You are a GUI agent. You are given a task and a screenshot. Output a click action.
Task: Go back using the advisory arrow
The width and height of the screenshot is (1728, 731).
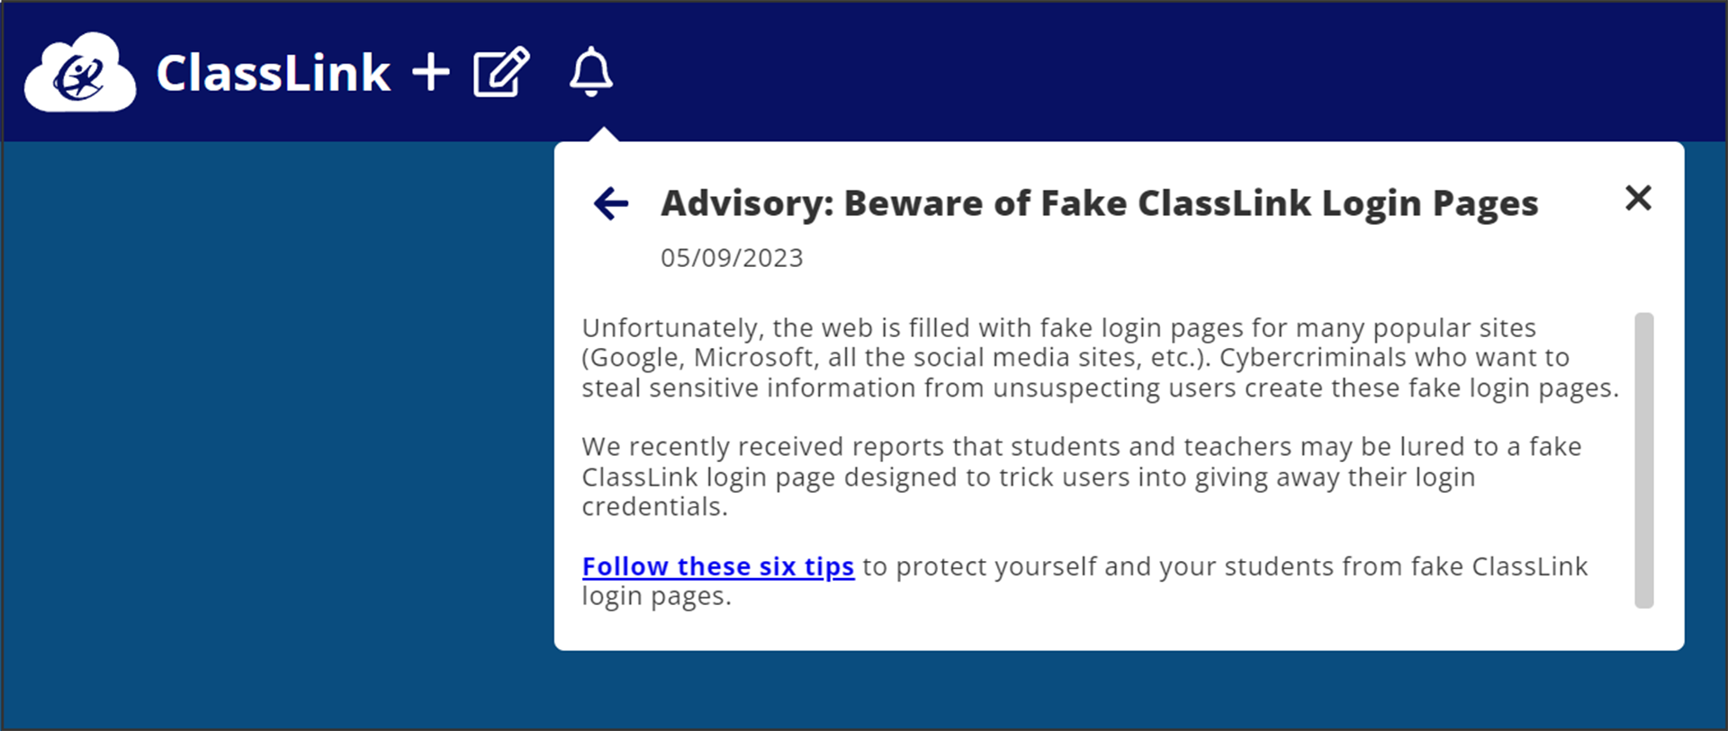tap(611, 203)
